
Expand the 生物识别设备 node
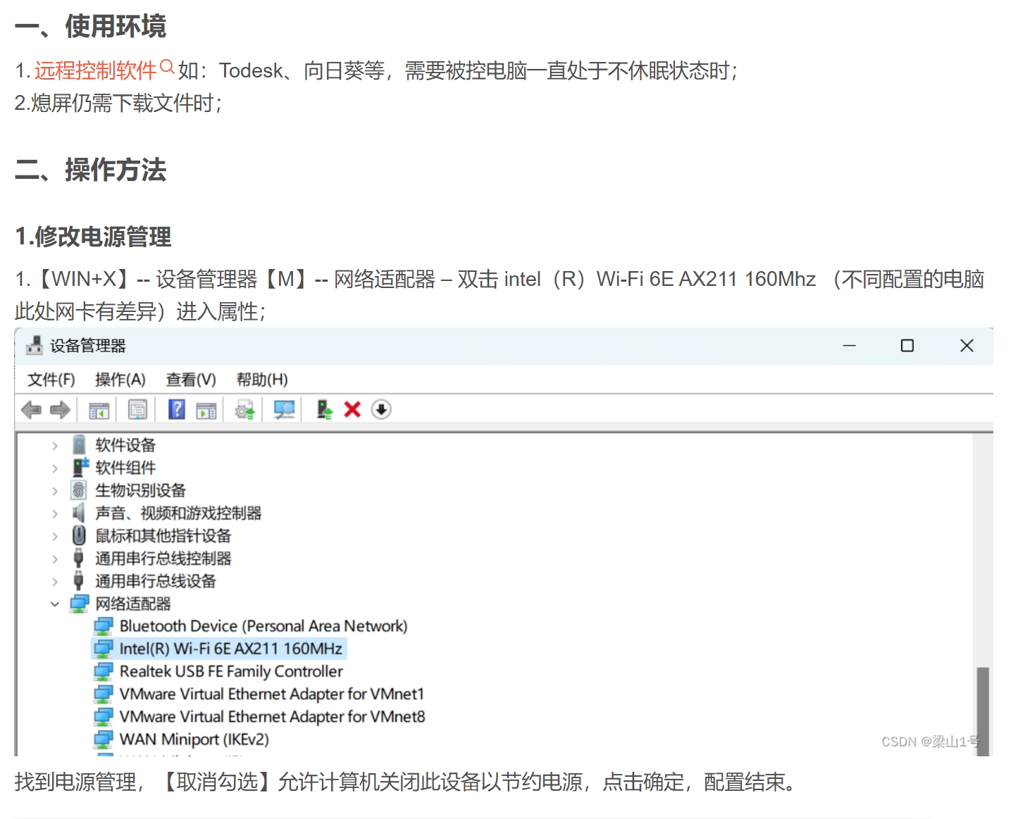(55, 490)
